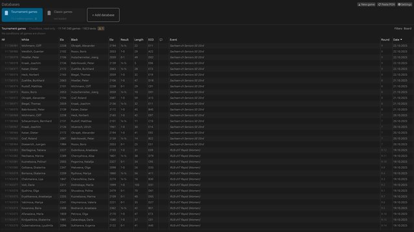
Task: Toggle the Board panel
Action: point(408,28)
